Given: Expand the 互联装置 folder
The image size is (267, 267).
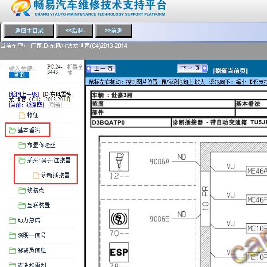Looking at the screenshot, I should [x=34, y=205].
